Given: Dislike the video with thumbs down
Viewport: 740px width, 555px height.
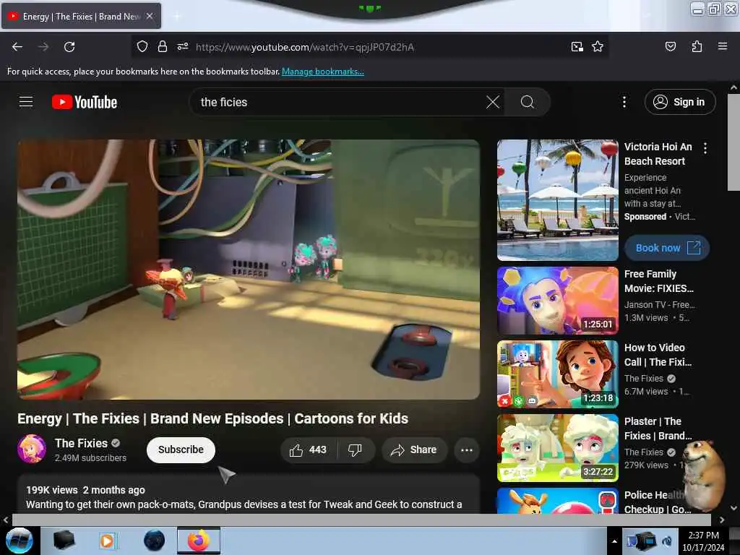Looking at the screenshot, I should [356, 449].
